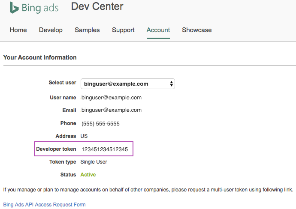
Task: Click the developer token number 123451234512345
Action: click(105, 149)
